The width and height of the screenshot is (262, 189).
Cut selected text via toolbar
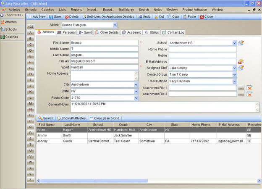[159, 16]
